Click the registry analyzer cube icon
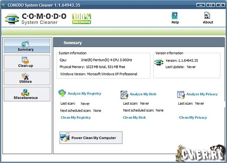This screenshot has width=227, height=163. click(62, 93)
